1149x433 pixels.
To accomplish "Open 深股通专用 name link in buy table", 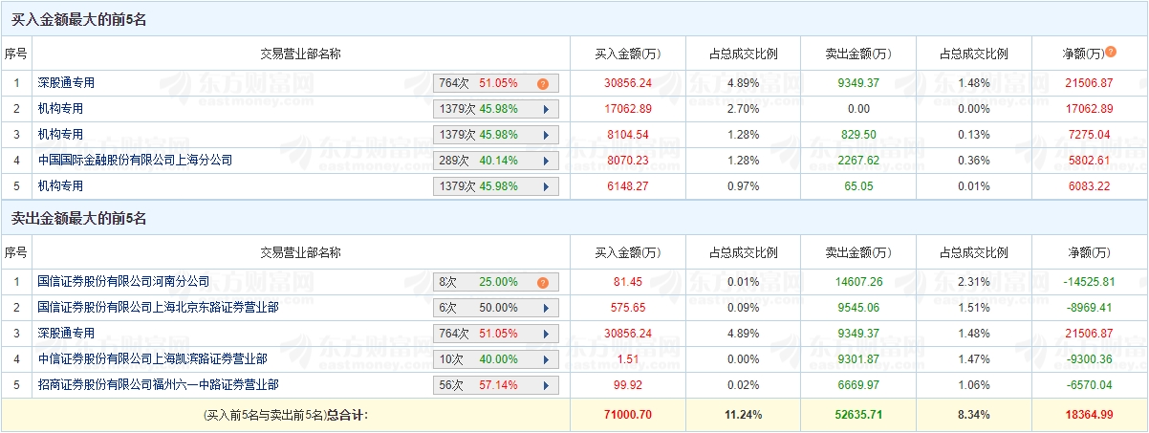I will pos(66,84).
